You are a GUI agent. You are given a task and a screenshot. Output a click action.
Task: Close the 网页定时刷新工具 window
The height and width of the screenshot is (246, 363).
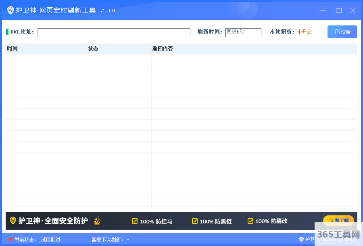(x=353, y=10)
